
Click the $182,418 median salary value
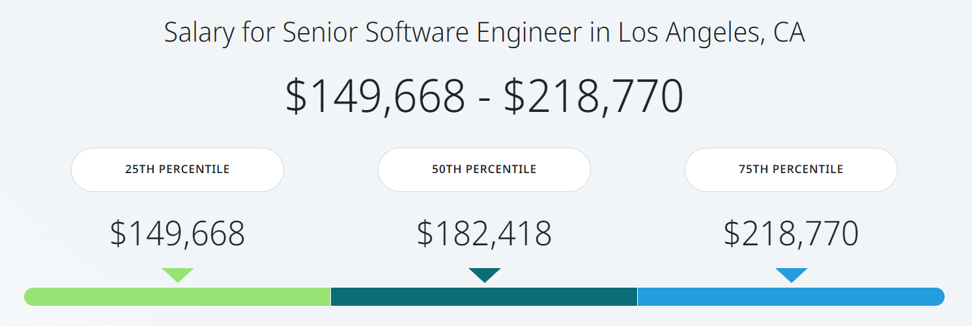(484, 234)
